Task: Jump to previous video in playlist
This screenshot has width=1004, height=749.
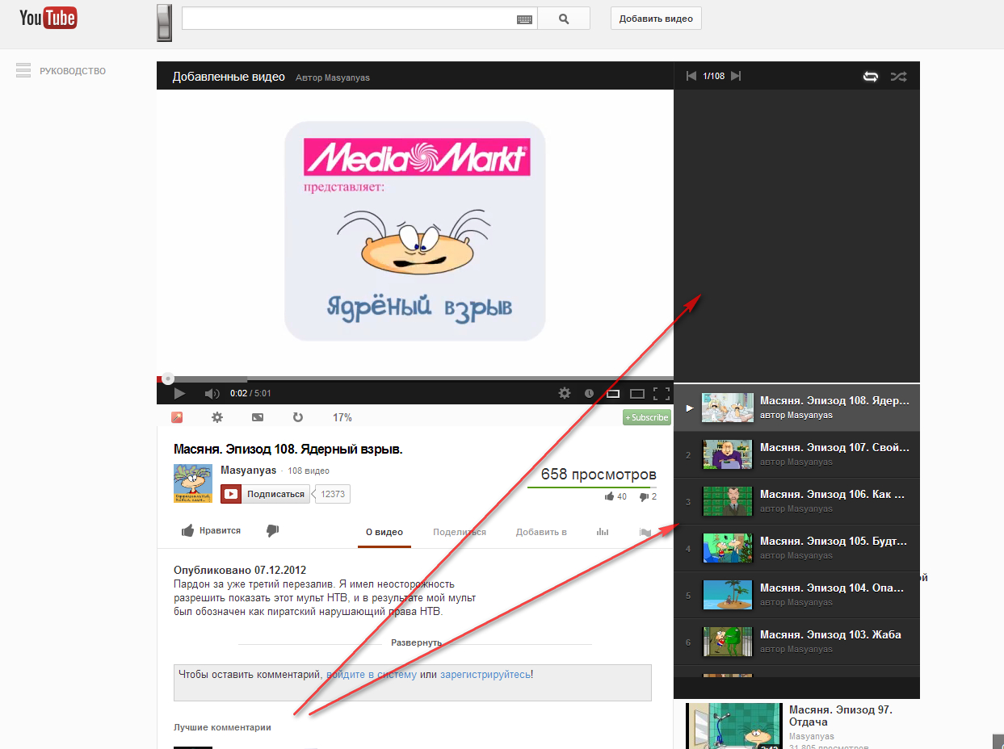Action: point(691,76)
